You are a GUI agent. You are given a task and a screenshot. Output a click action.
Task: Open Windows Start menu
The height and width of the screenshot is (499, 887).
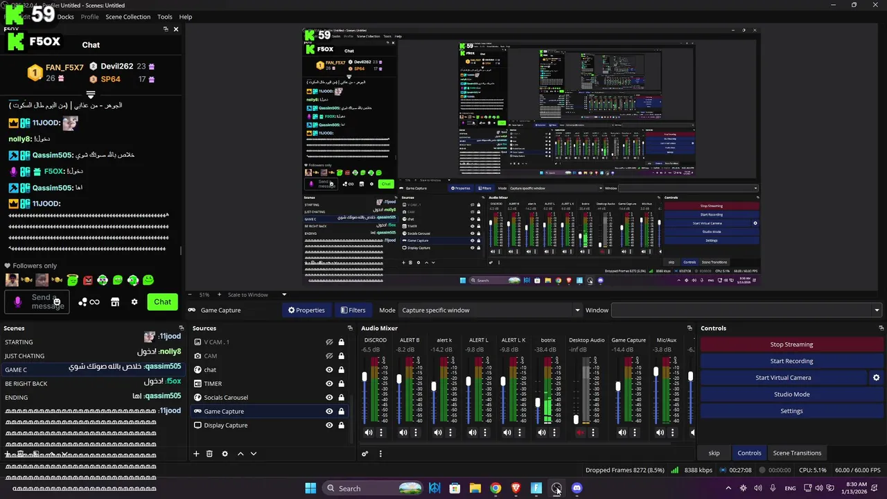[x=310, y=488]
